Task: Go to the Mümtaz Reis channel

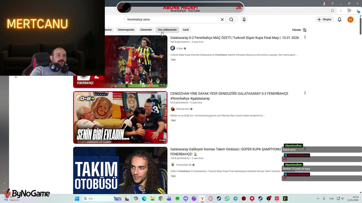Action: coord(183,109)
